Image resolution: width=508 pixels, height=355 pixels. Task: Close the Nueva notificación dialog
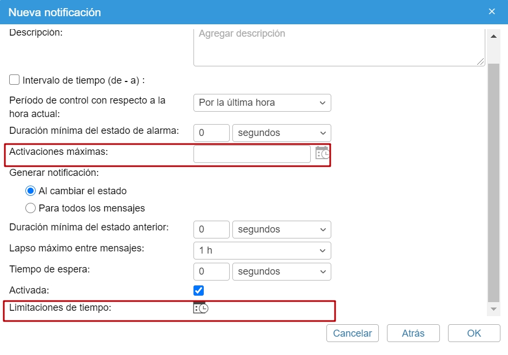491,11
